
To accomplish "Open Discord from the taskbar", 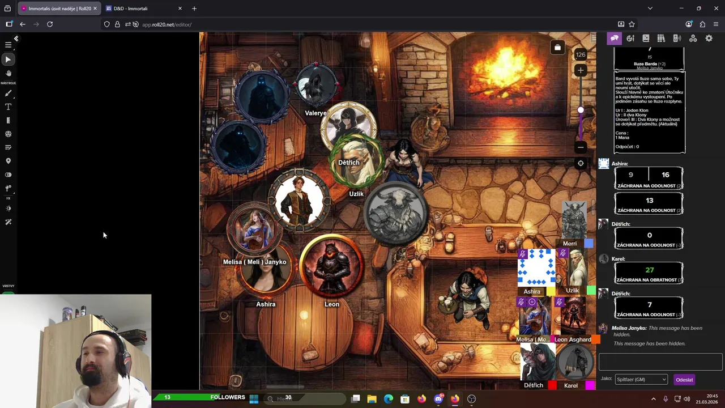I will click(438, 399).
